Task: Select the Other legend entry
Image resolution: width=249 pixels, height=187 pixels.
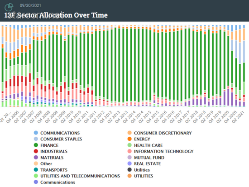Action: coord(43,163)
